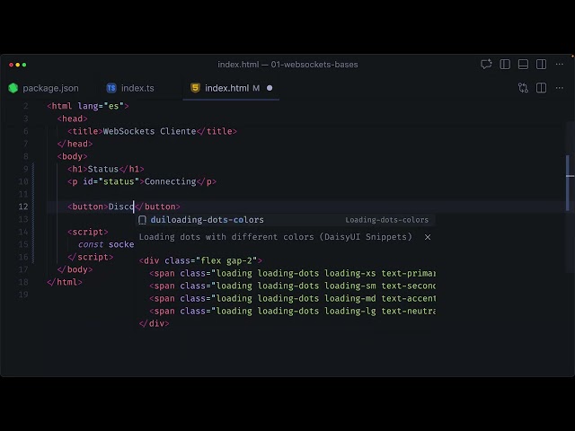Place cursor in WebSockets Cliente title text

click(x=149, y=131)
